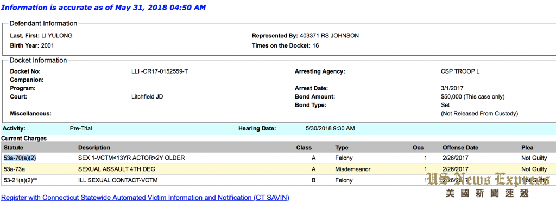Click the Occ column header

pyautogui.click(x=418, y=147)
